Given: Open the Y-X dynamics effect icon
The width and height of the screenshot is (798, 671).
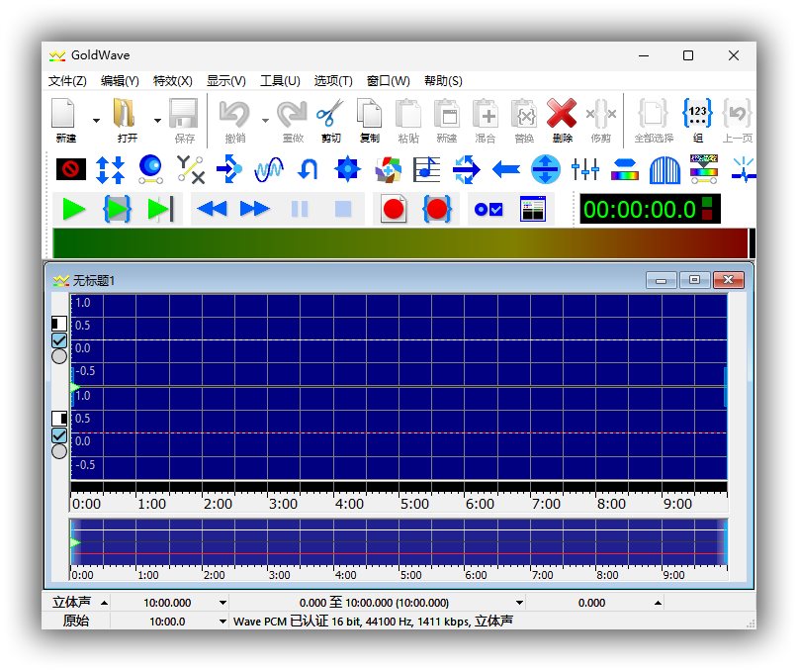Looking at the screenshot, I should click(x=190, y=169).
